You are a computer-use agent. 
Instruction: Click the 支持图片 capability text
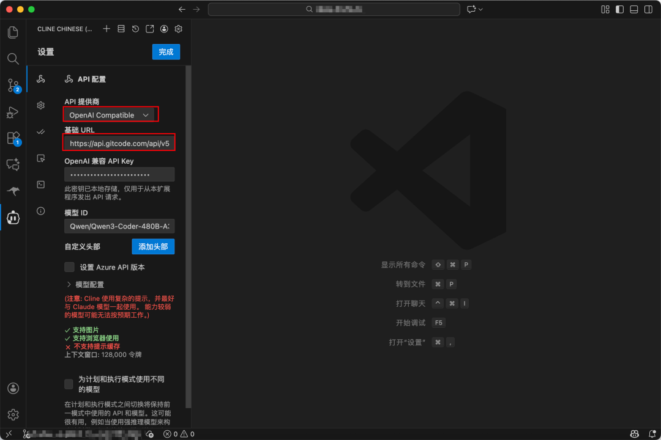86,329
